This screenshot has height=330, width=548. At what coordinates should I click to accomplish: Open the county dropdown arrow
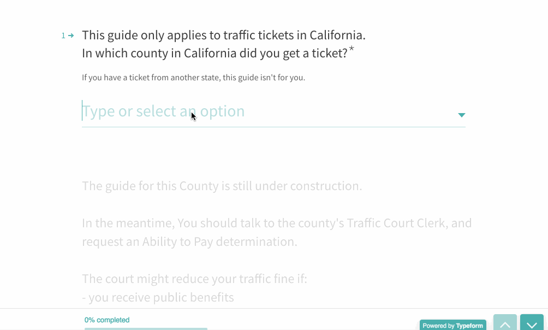click(461, 115)
